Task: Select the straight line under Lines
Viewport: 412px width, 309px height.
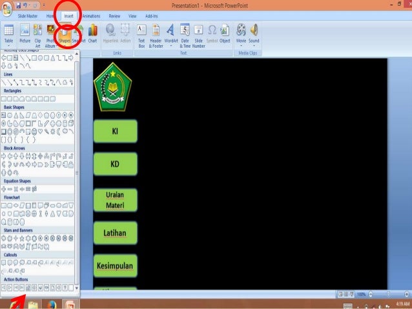Action: point(4,83)
